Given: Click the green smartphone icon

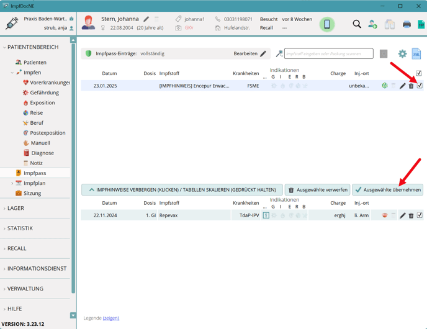Looking at the screenshot, I should tap(327, 24).
